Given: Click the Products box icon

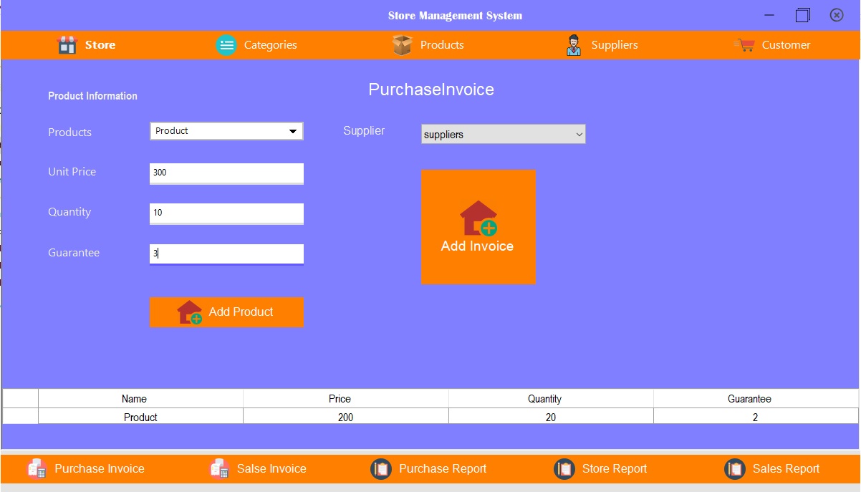Looking at the screenshot, I should 403,45.
